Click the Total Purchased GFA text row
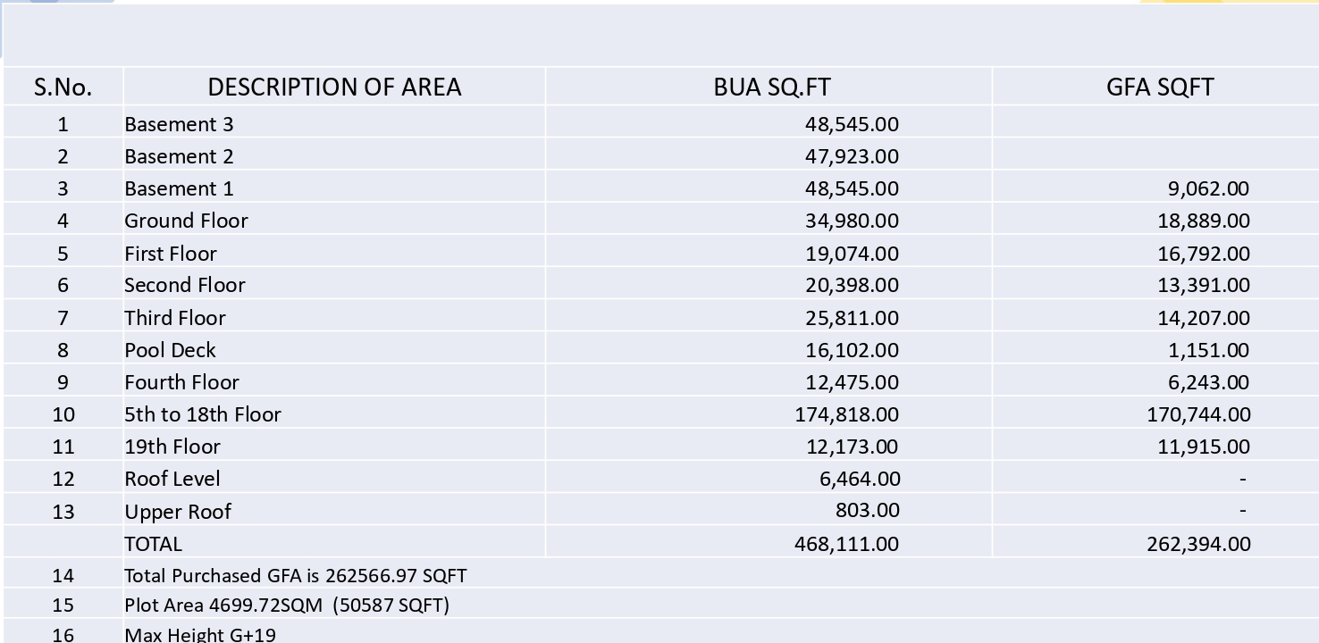1319x643 pixels. 295,576
